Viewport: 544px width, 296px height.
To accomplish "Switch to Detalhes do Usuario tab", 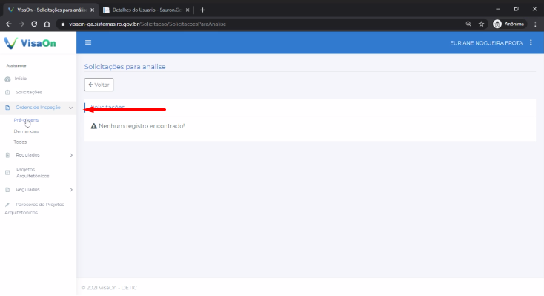I will coord(147,10).
